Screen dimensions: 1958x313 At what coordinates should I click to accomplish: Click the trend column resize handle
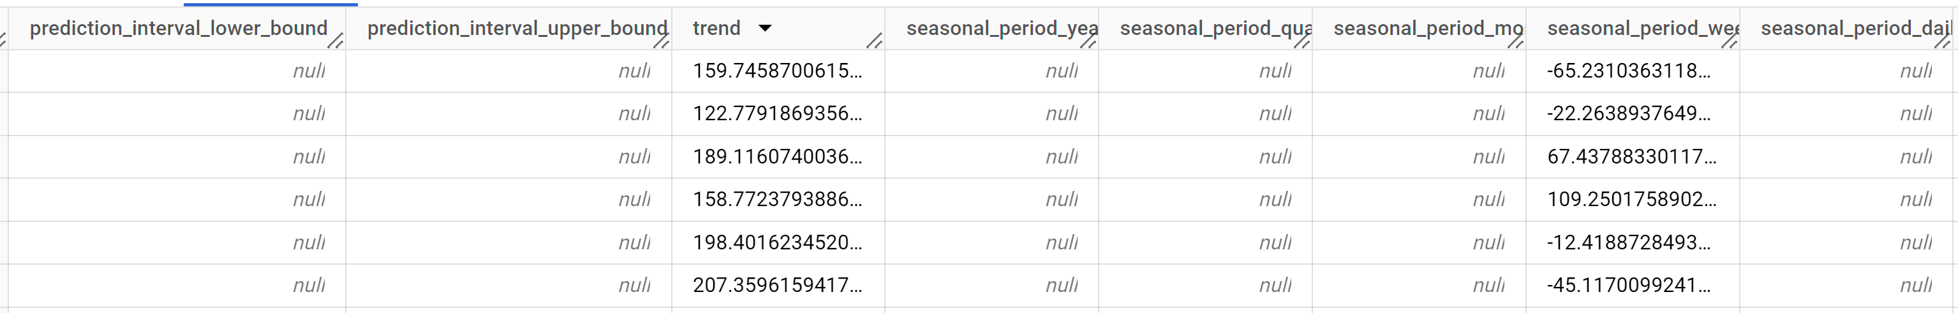click(x=874, y=41)
